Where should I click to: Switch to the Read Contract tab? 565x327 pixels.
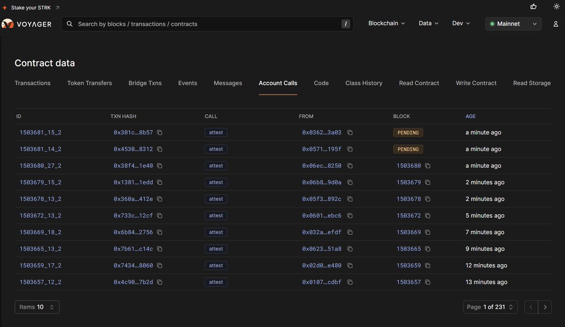point(419,83)
